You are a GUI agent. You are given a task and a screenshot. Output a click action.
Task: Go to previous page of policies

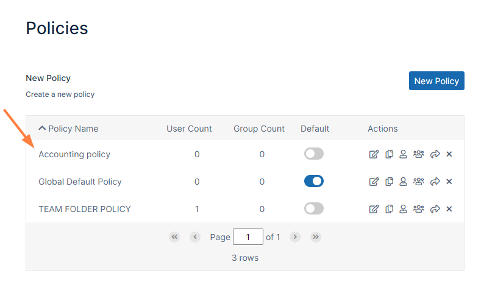click(195, 237)
